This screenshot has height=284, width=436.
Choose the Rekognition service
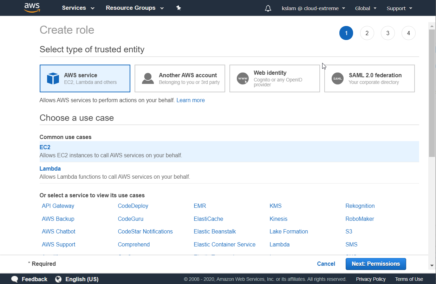360,206
